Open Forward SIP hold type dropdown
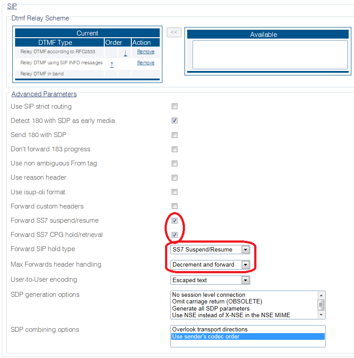The width and height of the screenshot is (354, 358). [210, 250]
